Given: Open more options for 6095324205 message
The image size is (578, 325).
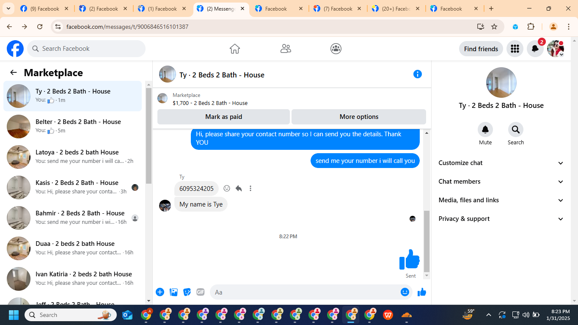Looking at the screenshot, I should (x=250, y=188).
